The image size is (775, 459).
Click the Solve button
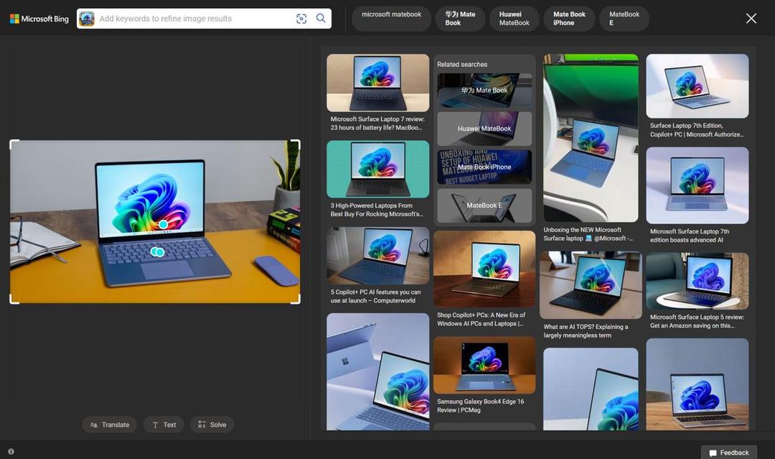coord(212,425)
